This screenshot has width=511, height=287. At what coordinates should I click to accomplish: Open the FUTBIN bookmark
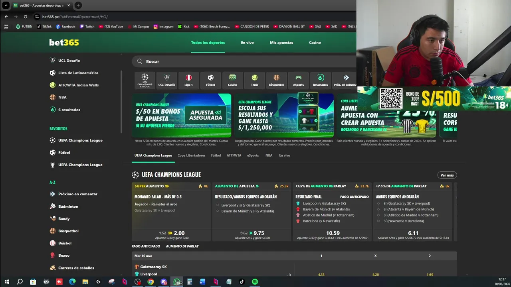click(24, 27)
